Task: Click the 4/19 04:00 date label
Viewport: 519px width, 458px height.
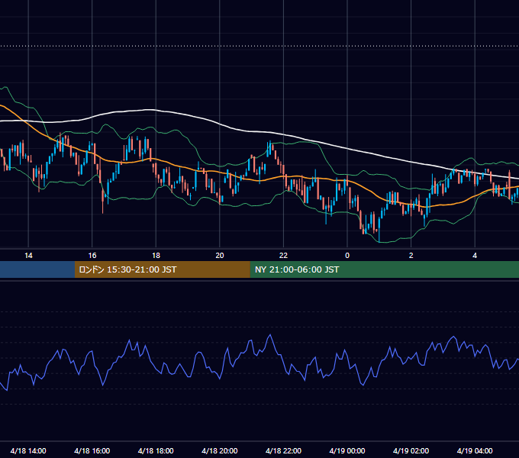Action: click(475, 450)
